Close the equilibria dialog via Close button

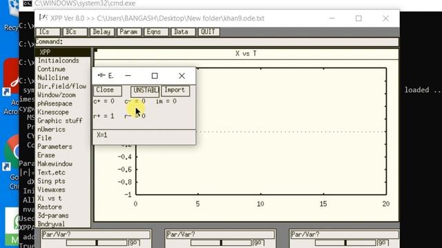107,90
